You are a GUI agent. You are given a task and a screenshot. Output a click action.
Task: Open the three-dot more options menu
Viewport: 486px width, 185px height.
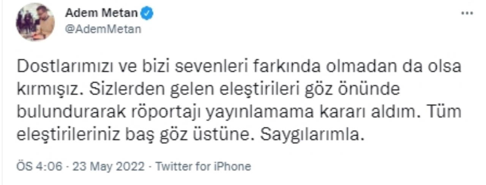[x=466, y=13]
